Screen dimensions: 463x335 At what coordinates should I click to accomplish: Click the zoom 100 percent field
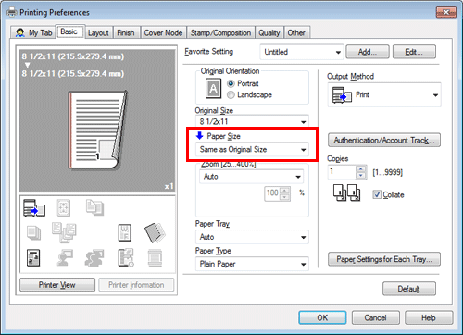pyautogui.click(x=272, y=193)
